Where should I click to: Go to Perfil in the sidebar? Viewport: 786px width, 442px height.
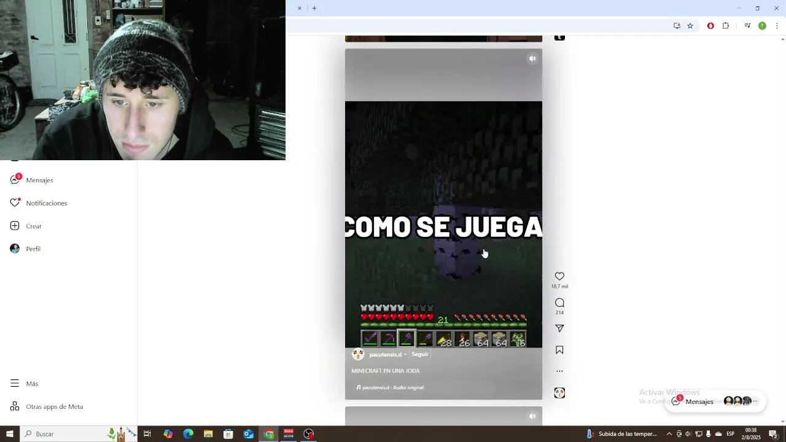[33, 249]
